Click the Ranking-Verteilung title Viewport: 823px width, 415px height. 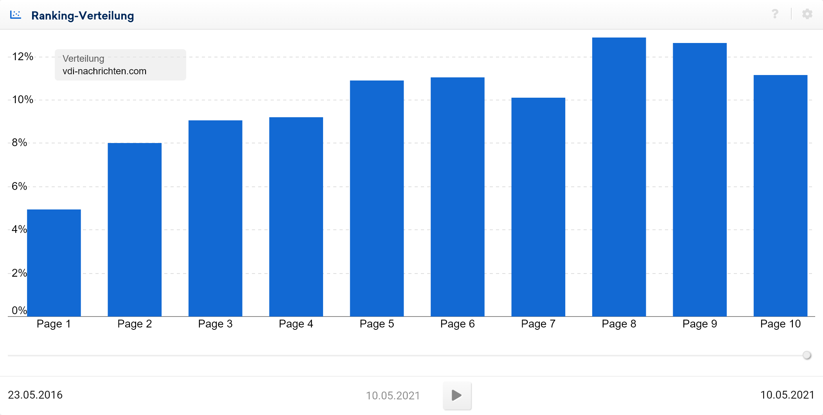(x=83, y=16)
